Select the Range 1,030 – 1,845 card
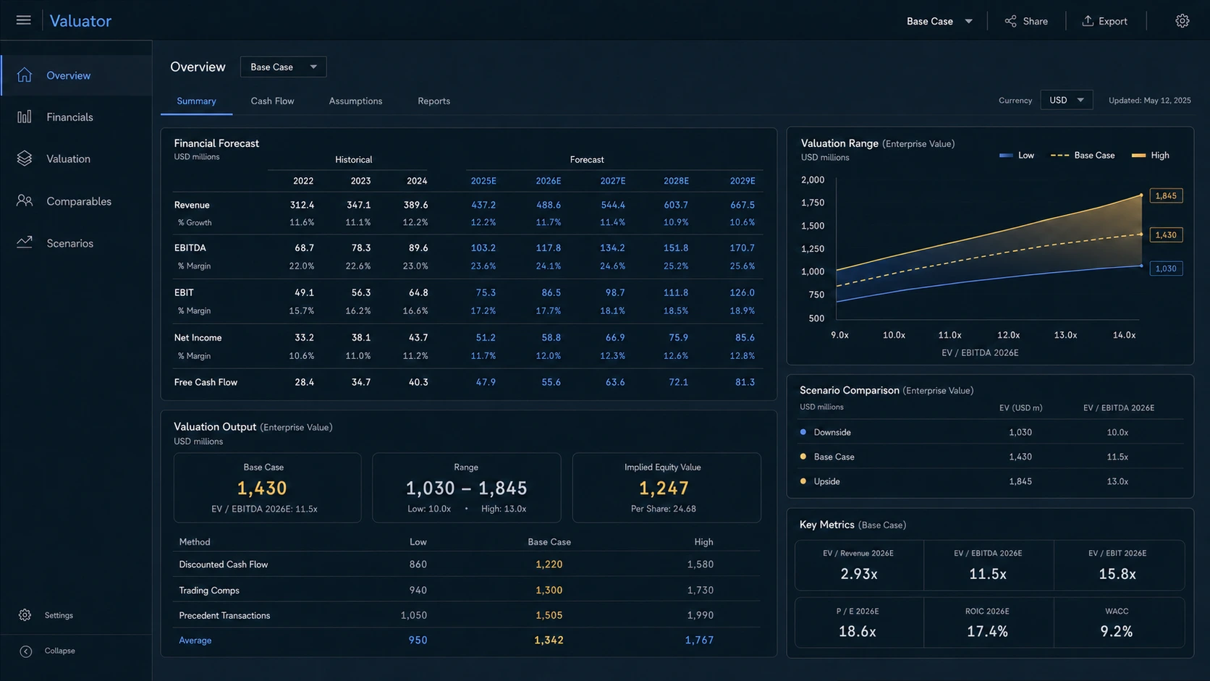This screenshot has width=1210, height=681. point(466,488)
